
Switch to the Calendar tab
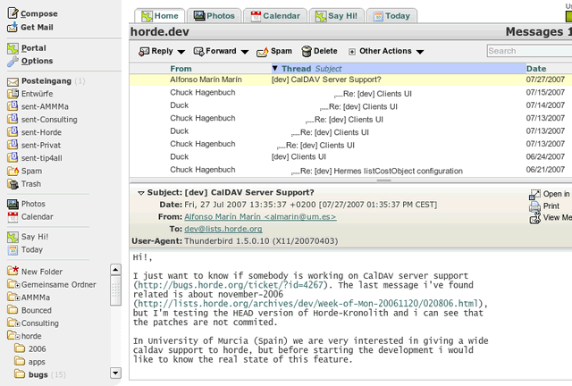click(275, 16)
